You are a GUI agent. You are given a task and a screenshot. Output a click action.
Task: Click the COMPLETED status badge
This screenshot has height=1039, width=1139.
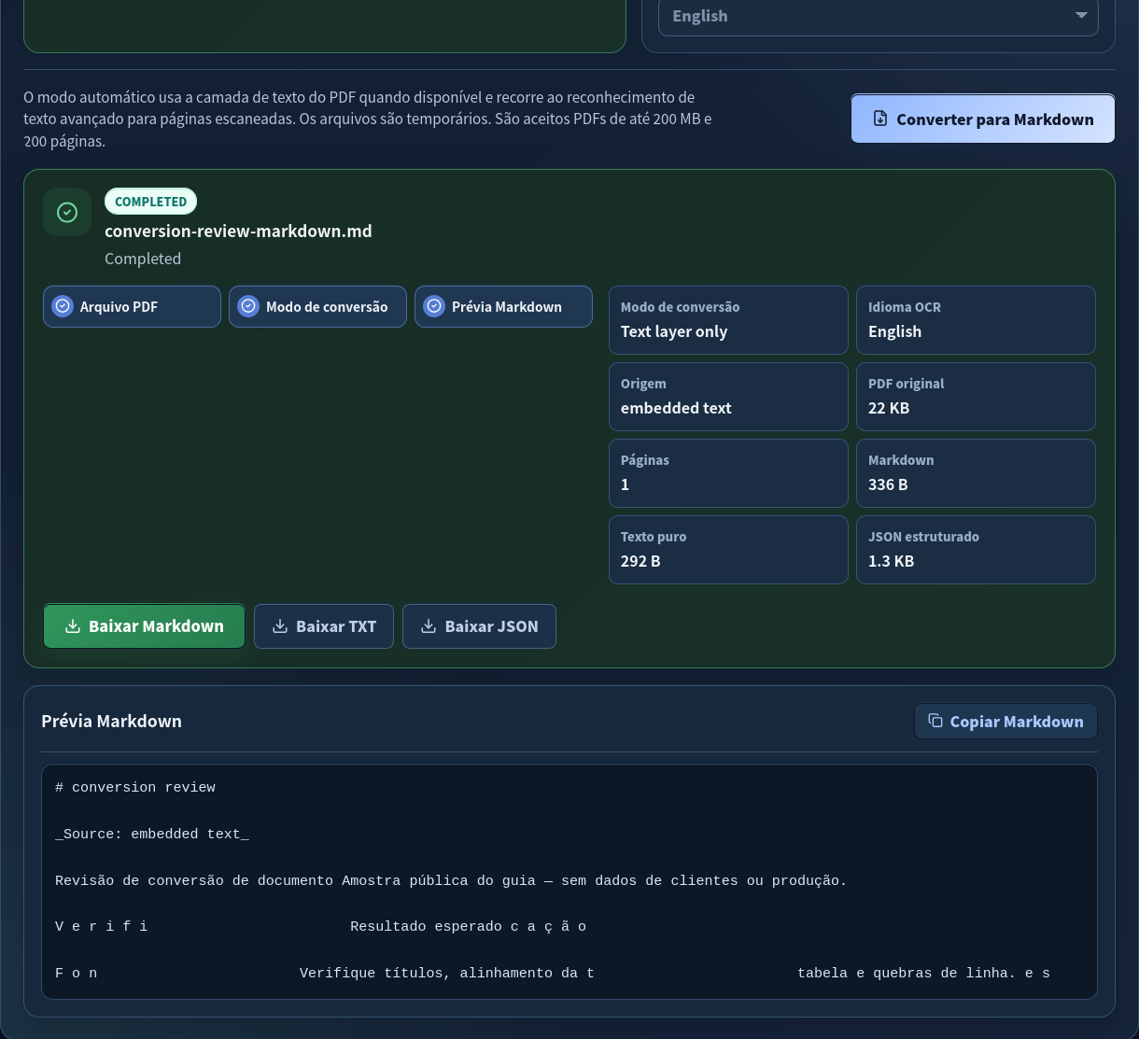(150, 202)
